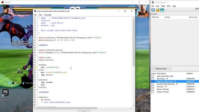The height and width of the screenshot is (112, 199).
Task: Click the Value column header in results
Action: pyautogui.click(x=167, y=17)
